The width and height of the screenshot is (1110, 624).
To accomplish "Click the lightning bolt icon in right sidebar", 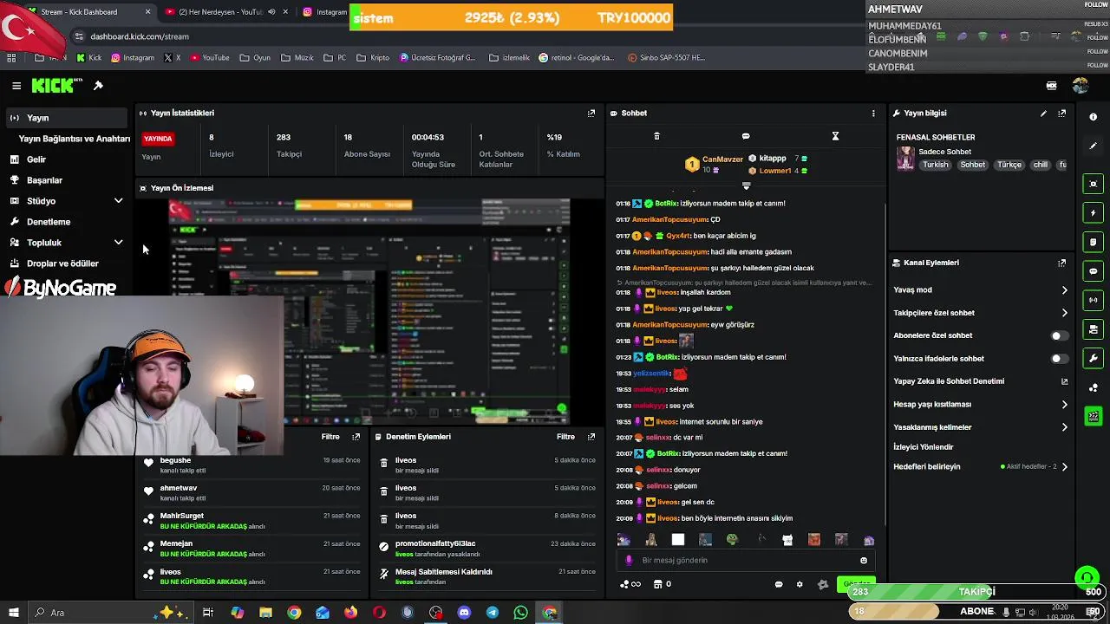I will [x=1093, y=212].
